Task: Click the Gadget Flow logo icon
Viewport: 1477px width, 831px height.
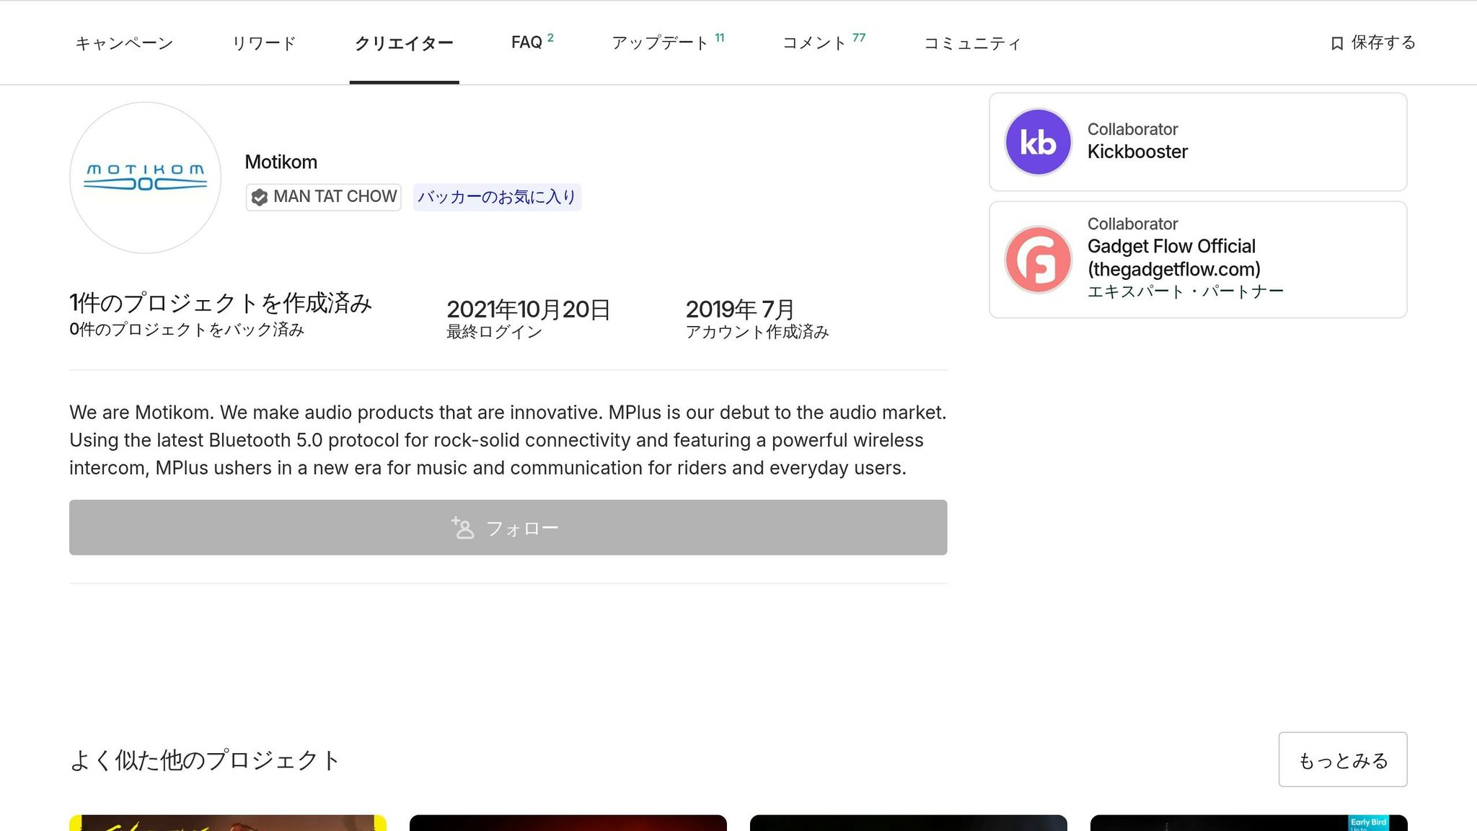Action: 1039,260
